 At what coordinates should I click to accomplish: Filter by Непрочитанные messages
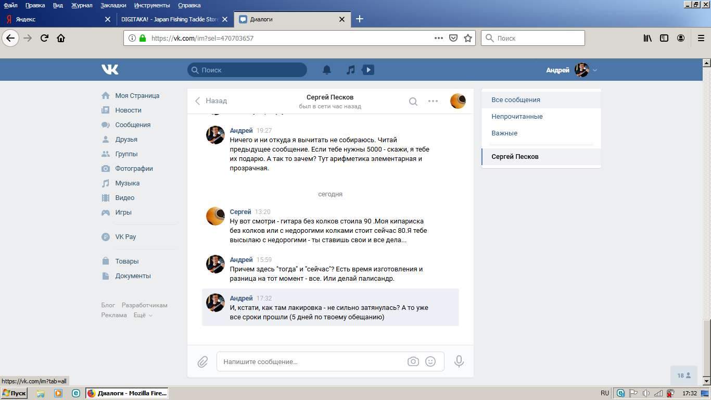(541, 117)
